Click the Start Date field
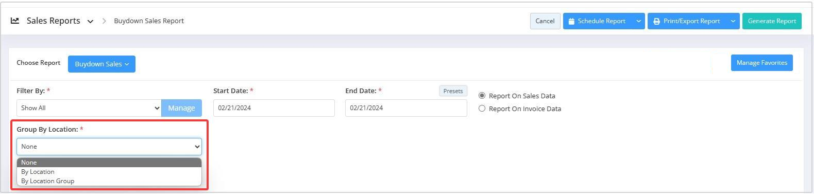 (x=274, y=108)
